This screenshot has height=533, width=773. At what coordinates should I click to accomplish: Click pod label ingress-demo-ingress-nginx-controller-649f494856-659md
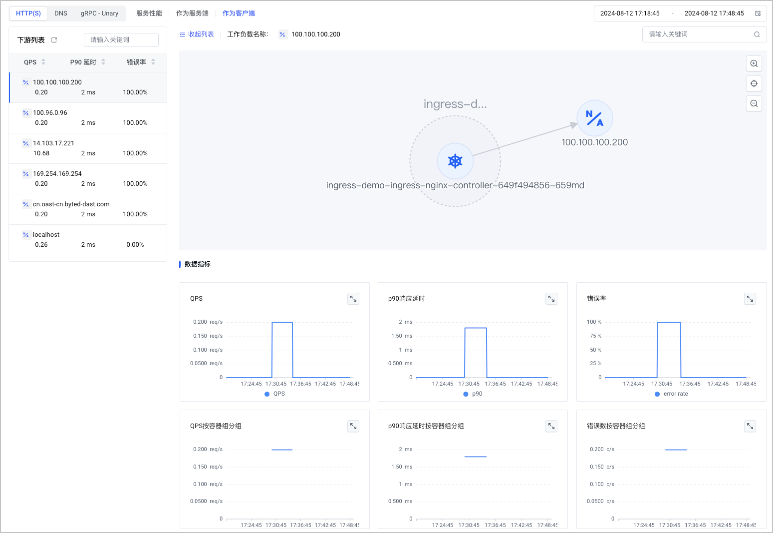455,185
